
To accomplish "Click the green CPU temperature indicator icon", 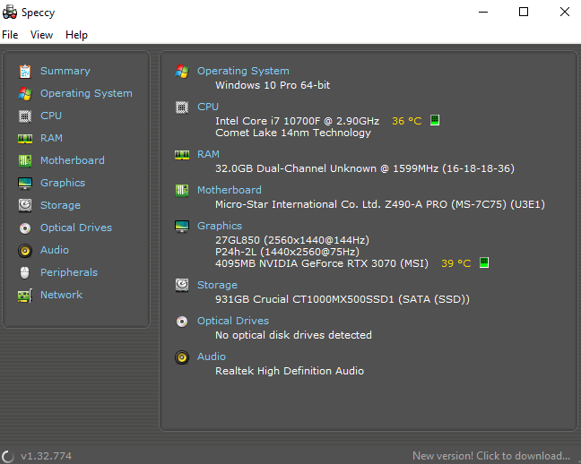I will (435, 120).
